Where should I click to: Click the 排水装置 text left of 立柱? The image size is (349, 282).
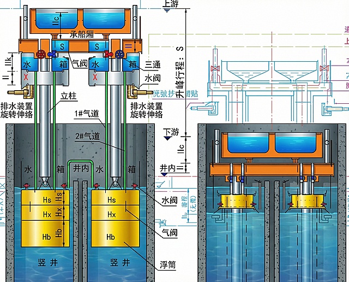[x=17, y=106]
